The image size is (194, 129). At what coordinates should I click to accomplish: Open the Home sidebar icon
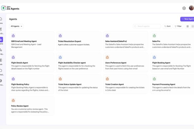1,19
